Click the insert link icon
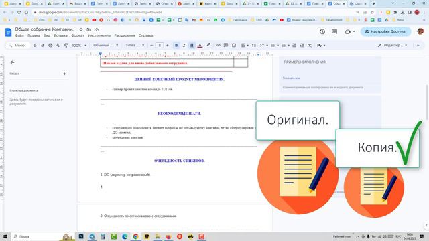 218,46
